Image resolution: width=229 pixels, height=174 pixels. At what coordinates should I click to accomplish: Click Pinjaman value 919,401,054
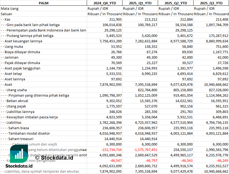pyautogui.click(x=183, y=95)
